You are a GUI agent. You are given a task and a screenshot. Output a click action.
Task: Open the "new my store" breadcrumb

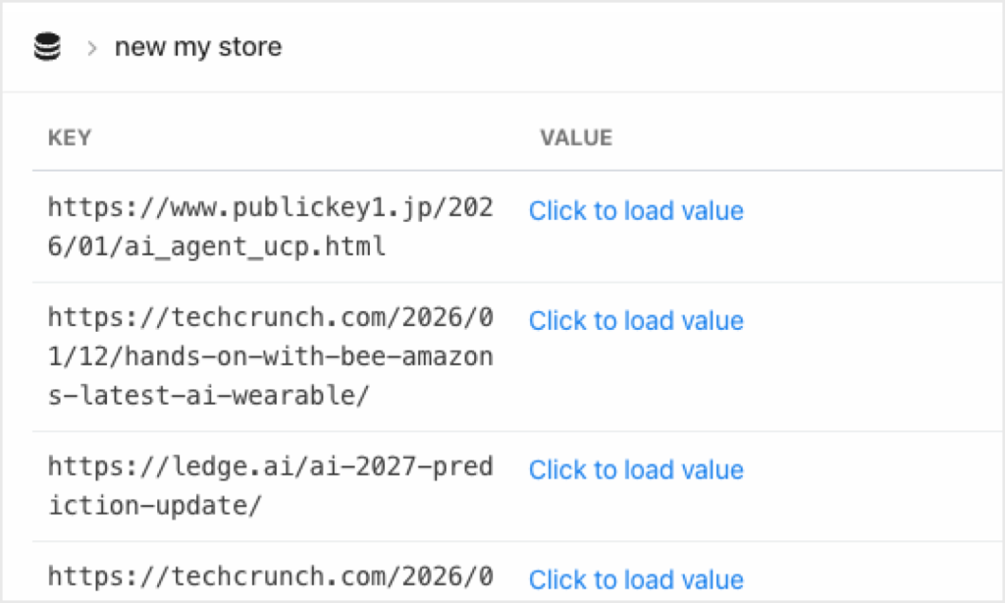pyautogui.click(x=197, y=47)
